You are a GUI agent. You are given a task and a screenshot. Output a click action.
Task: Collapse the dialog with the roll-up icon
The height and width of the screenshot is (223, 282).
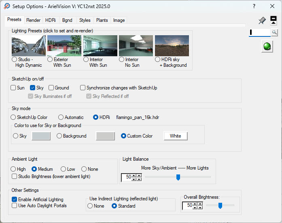click(274, 20)
